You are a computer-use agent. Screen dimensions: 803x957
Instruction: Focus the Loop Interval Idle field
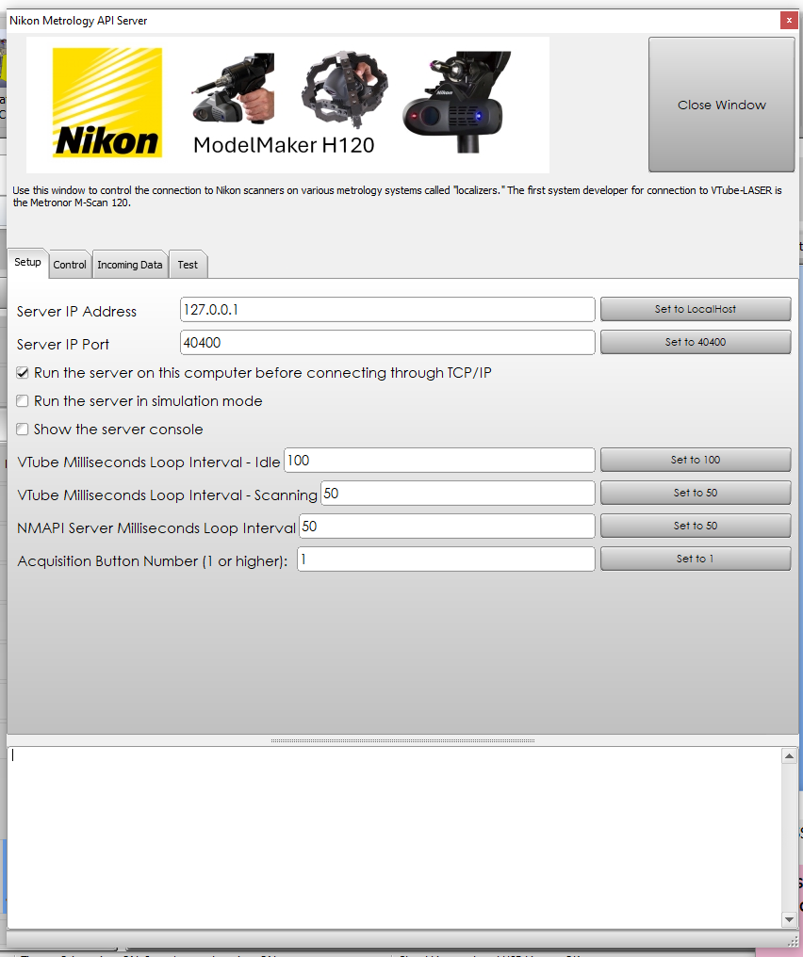click(x=439, y=461)
